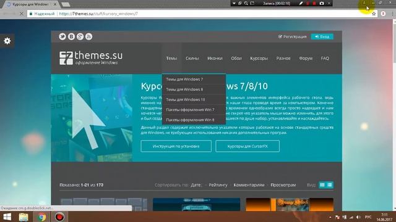Open the settings gear panel
The image size is (396, 222).
tap(7, 41)
